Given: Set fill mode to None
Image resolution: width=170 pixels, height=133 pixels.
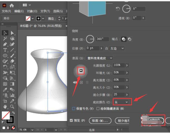Looking at the screenshot, I should (x=13, y=128).
